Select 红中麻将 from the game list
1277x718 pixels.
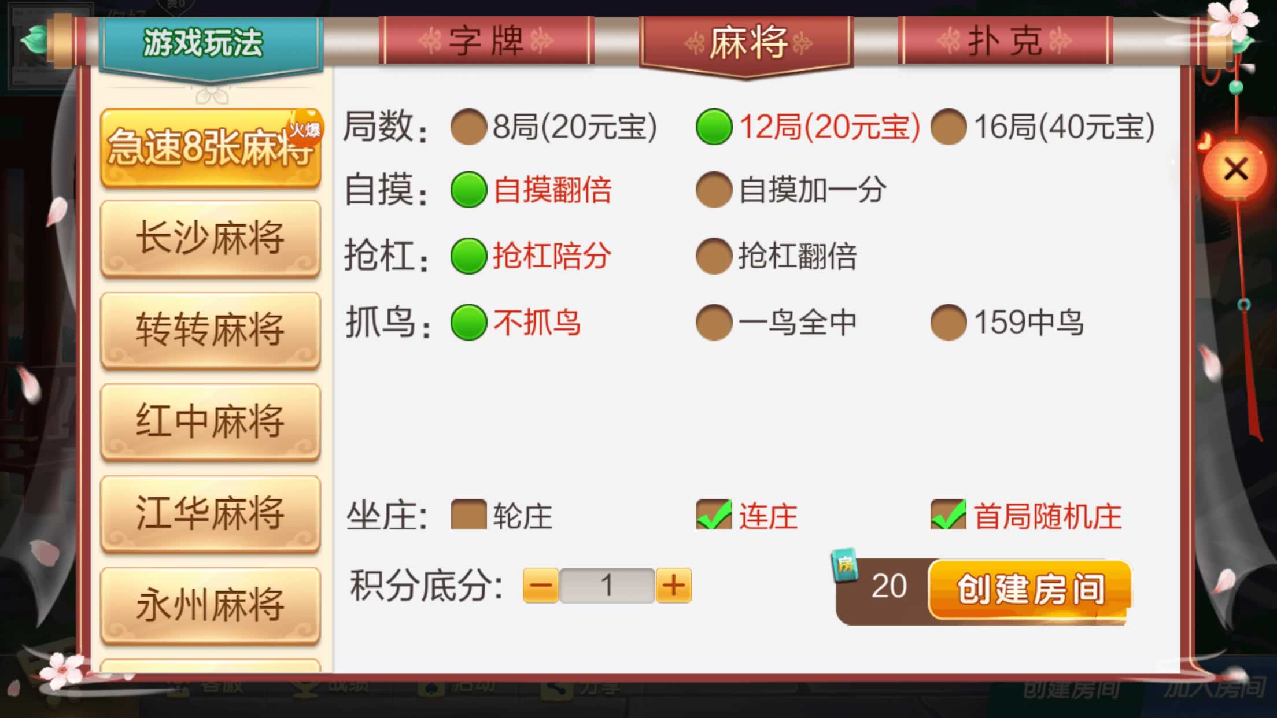click(x=211, y=421)
